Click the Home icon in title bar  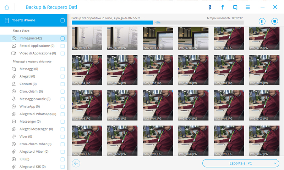pyautogui.click(x=7, y=7)
